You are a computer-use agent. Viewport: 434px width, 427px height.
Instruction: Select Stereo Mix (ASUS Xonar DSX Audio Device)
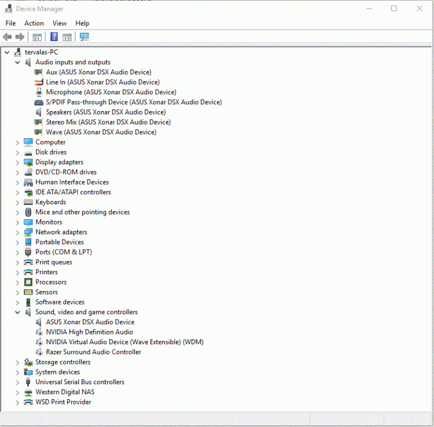click(108, 122)
